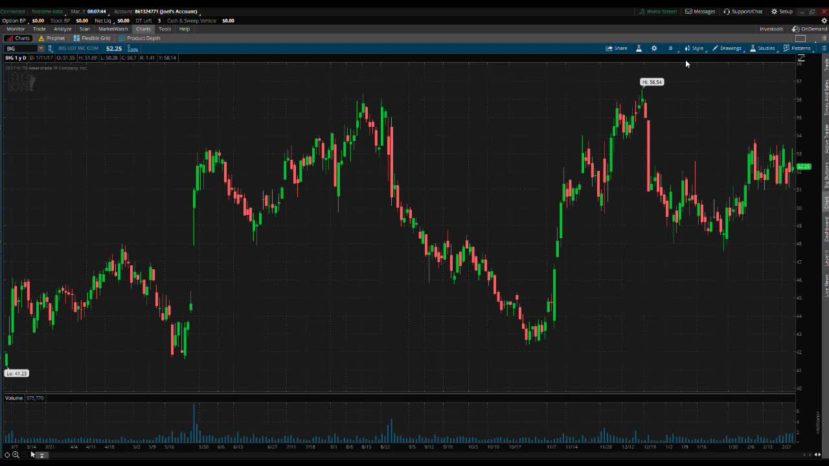Viewport: 829px width, 466px height.
Task: Open Messages
Action: 700,12
